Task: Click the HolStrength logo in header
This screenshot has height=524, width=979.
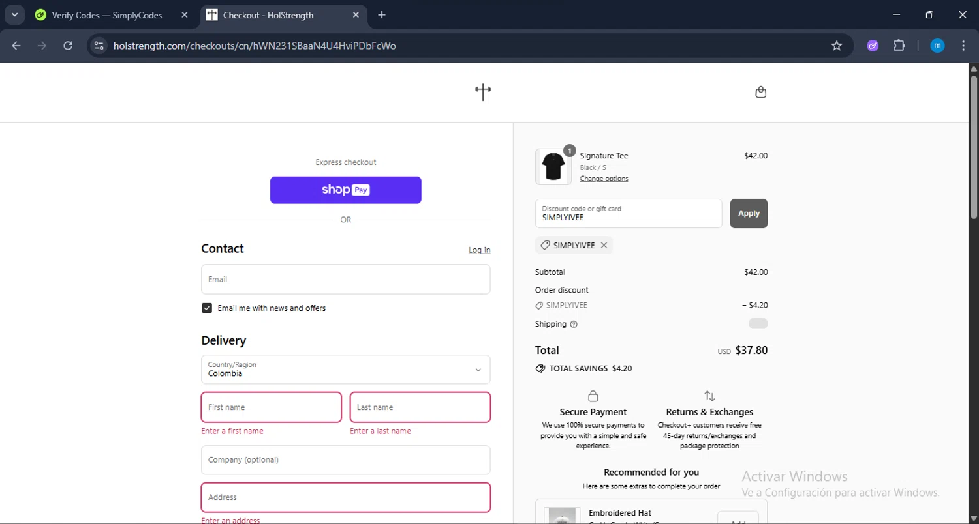Action: point(483,92)
